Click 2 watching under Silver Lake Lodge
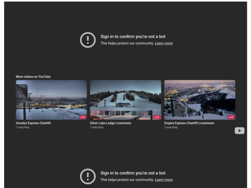Viewport: 251px width, 188px height. (x=97, y=127)
